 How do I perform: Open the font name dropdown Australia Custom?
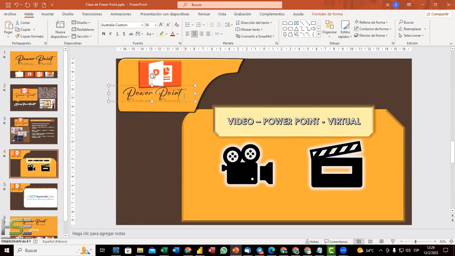(141, 25)
